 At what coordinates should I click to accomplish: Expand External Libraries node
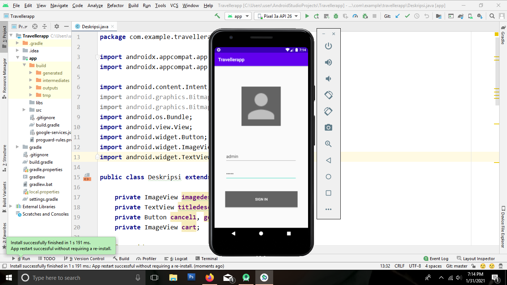11,207
